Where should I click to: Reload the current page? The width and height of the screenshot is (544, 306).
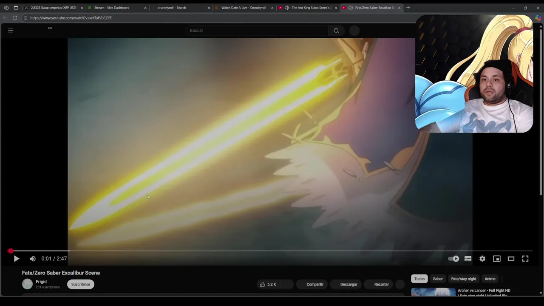pyautogui.click(x=15, y=18)
